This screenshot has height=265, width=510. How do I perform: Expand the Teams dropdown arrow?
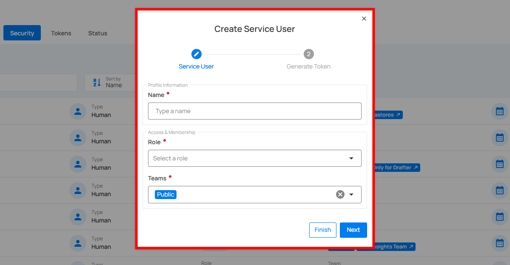(351, 194)
